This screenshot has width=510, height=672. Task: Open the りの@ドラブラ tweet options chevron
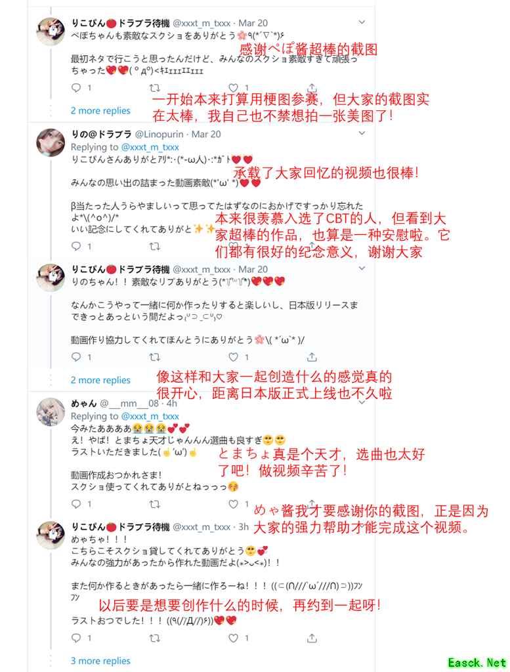362,133
